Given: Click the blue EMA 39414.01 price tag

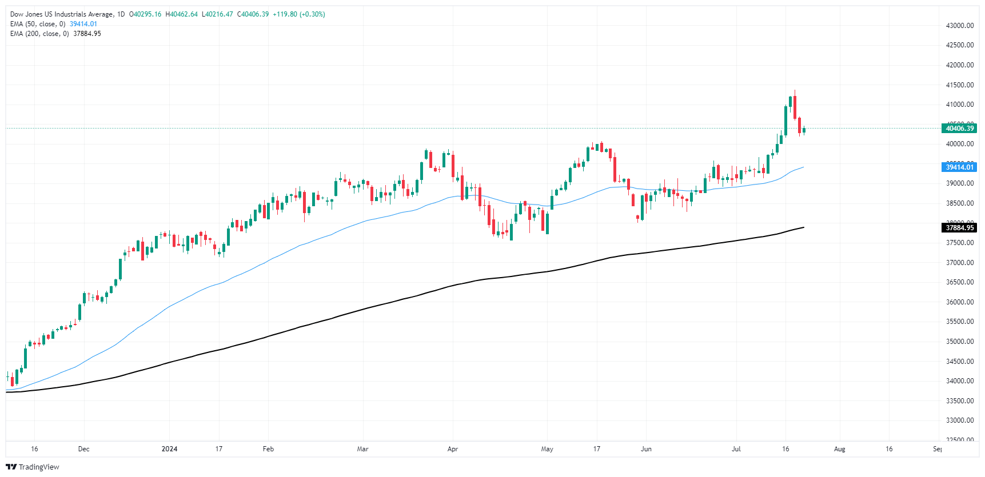Looking at the screenshot, I should click(x=959, y=167).
